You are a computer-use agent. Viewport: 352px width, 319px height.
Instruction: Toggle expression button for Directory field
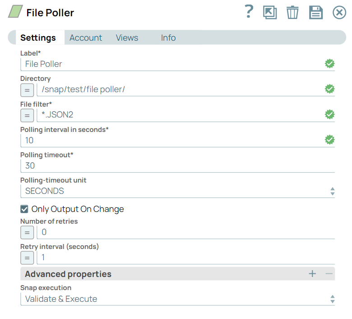(27, 90)
